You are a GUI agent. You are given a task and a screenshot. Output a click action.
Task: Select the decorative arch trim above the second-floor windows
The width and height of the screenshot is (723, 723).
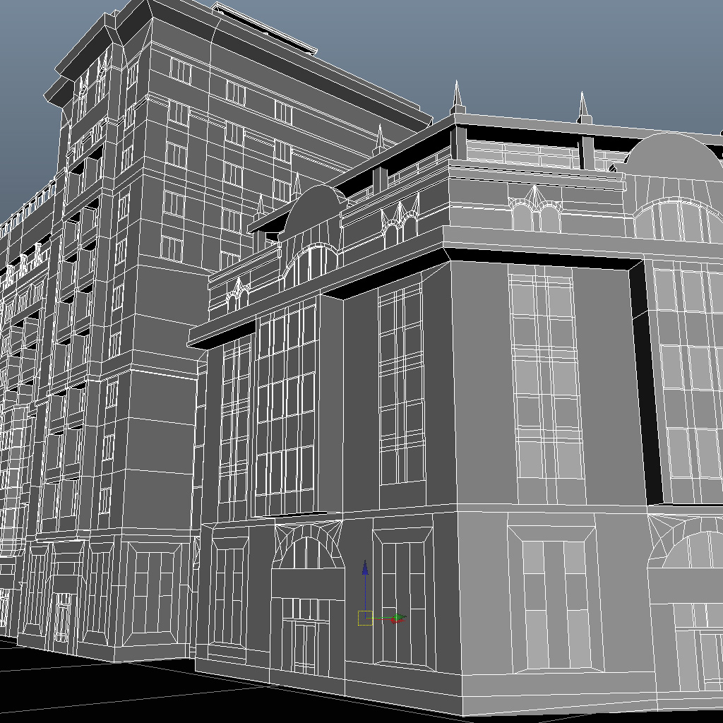pos(533,205)
